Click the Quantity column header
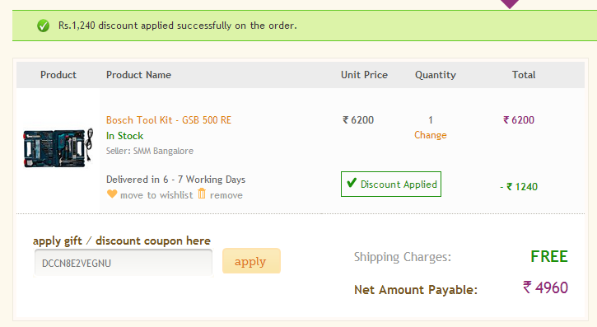 coord(435,75)
